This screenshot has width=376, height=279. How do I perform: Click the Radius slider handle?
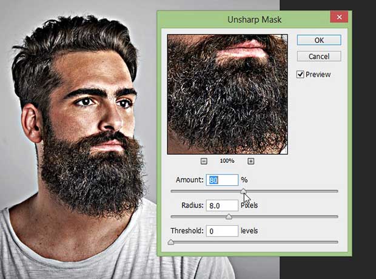[229, 217]
